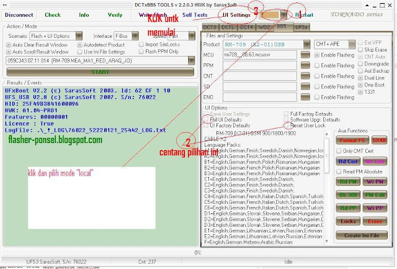Click the MCU file path field

pyautogui.click(x=259, y=55)
